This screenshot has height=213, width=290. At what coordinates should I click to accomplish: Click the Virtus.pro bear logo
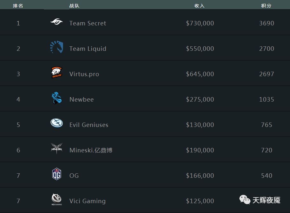click(57, 72)
